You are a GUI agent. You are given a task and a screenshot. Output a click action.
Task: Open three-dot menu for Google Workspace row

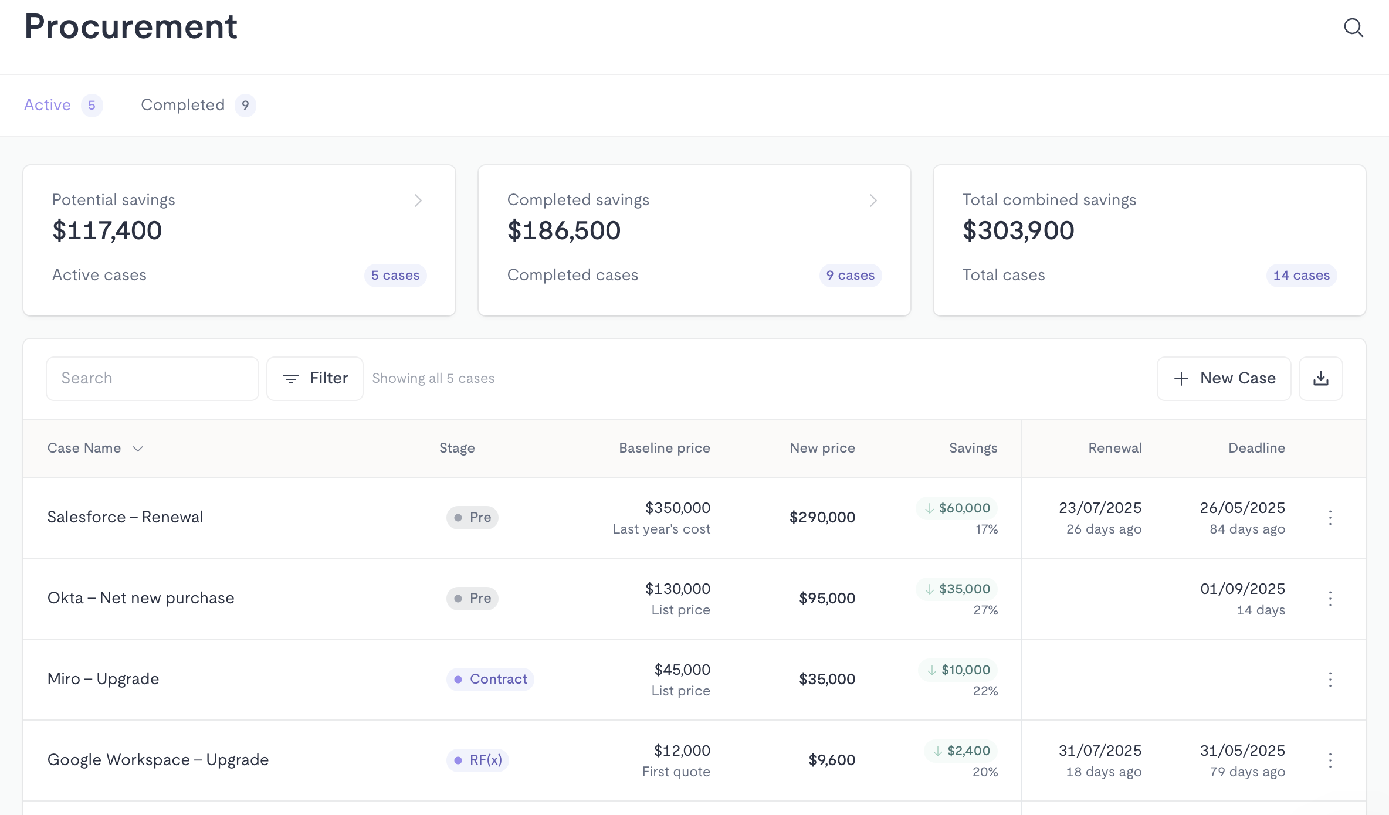1330,760
